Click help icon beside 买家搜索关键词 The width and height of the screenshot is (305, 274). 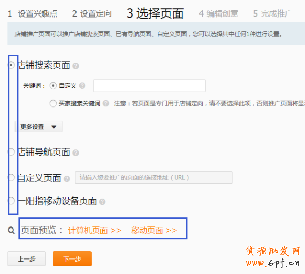pyautogui.click(x=106, y=103)
